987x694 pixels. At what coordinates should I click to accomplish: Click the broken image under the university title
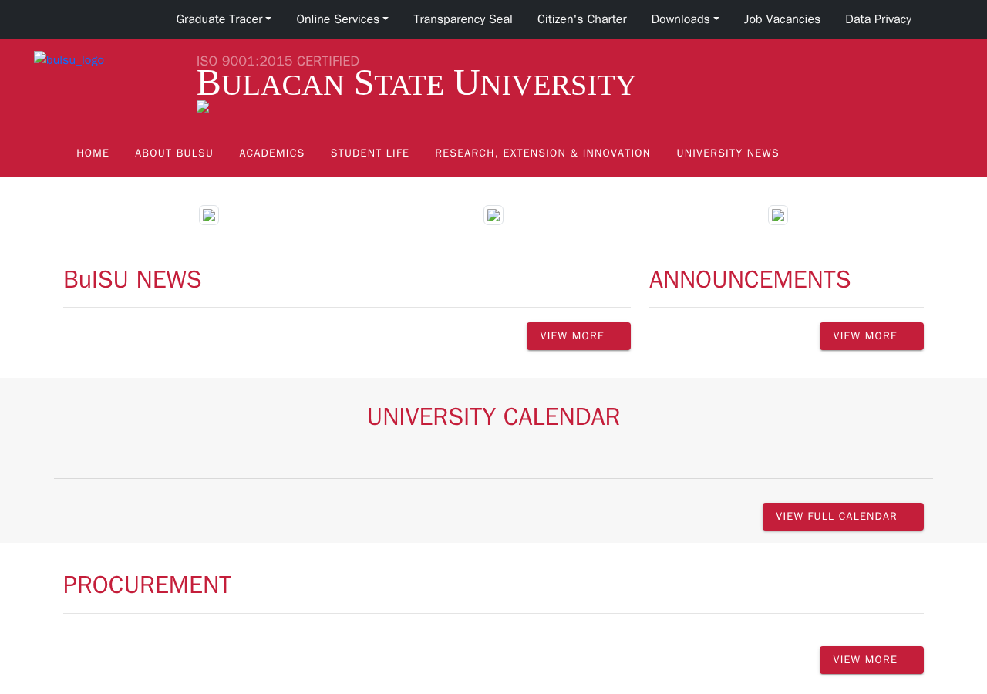click(x=203, y=106)
